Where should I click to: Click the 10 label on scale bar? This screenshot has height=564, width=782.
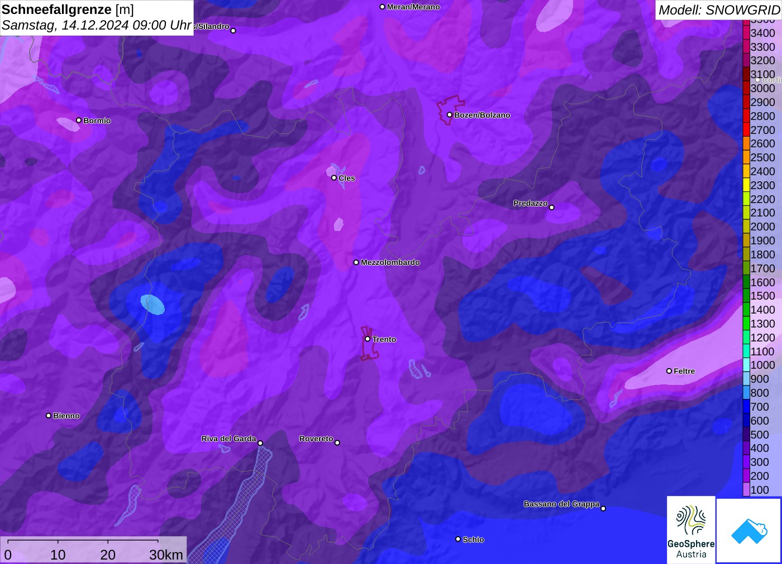tap(58, 555)
